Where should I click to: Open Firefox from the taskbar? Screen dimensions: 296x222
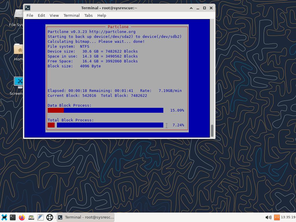click(22, 217)
